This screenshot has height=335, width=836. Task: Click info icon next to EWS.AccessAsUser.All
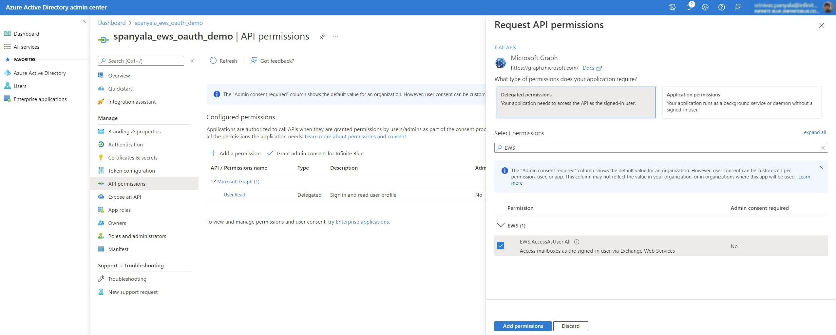point(577,242)
